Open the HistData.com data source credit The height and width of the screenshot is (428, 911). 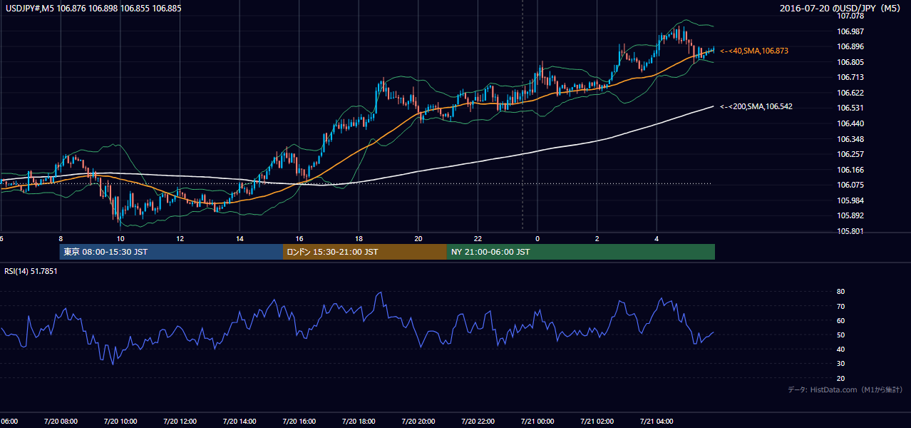[845, 389]
